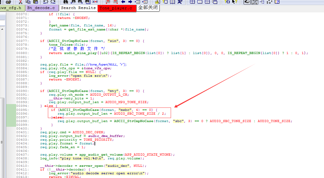Click the "msbc" string on line 395
324x178 pixels.
pos(125,110)
